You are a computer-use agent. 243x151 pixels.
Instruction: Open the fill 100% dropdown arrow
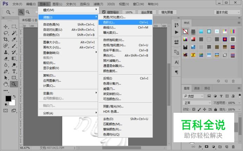point(239,109)
